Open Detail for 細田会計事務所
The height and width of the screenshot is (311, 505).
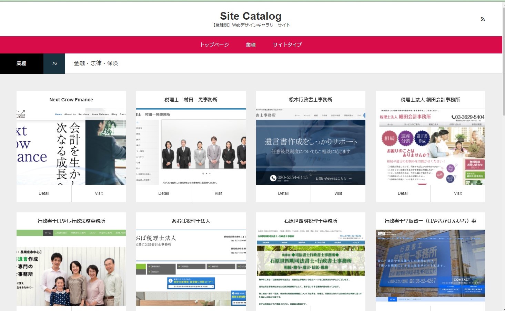tap(403, 193)
